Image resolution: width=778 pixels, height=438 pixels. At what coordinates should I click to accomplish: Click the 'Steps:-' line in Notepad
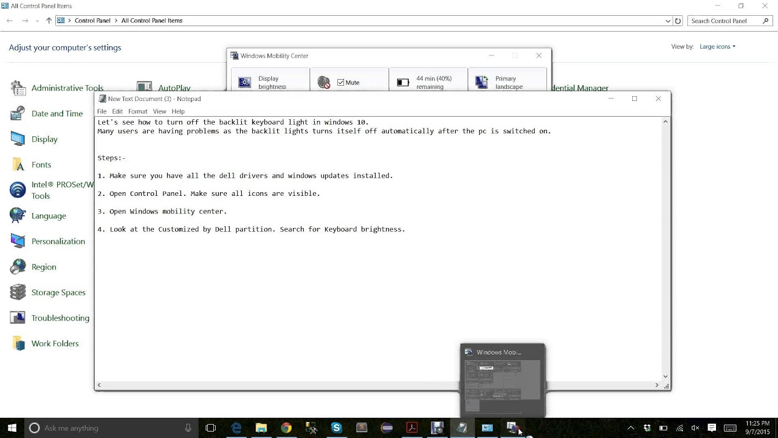click(111, 158)
